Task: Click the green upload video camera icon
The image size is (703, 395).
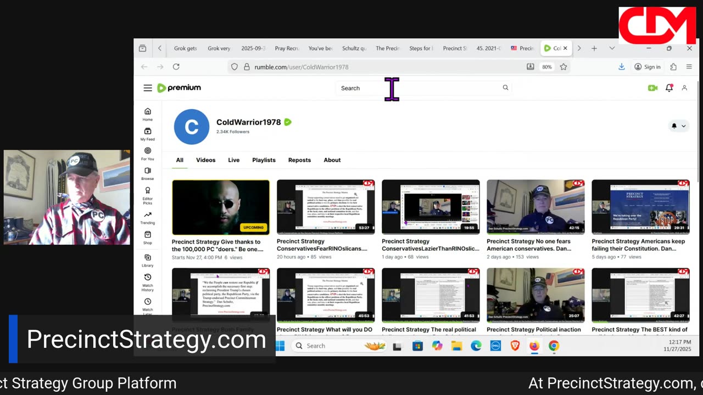Action: pyautogui.click(x=652, y=88)
